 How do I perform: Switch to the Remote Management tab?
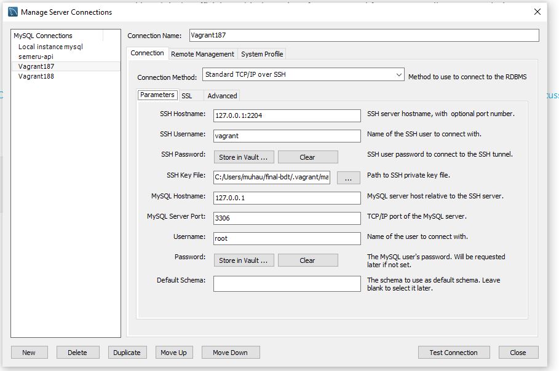pos(202,54)
